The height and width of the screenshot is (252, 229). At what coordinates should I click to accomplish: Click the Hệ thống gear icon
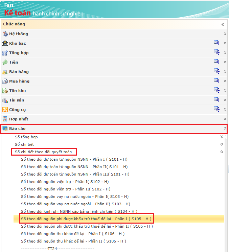pyautogui.click(x=5, y=34)
